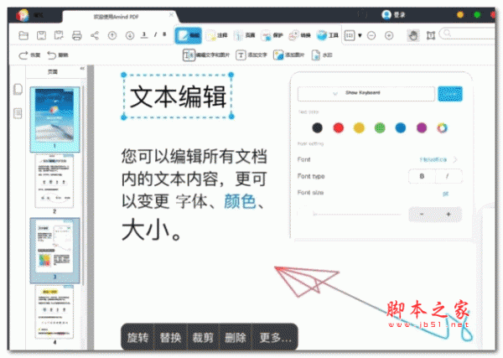Click the 恢复 redo button
The image size is (503, 358).
click(x=29, y=55)
